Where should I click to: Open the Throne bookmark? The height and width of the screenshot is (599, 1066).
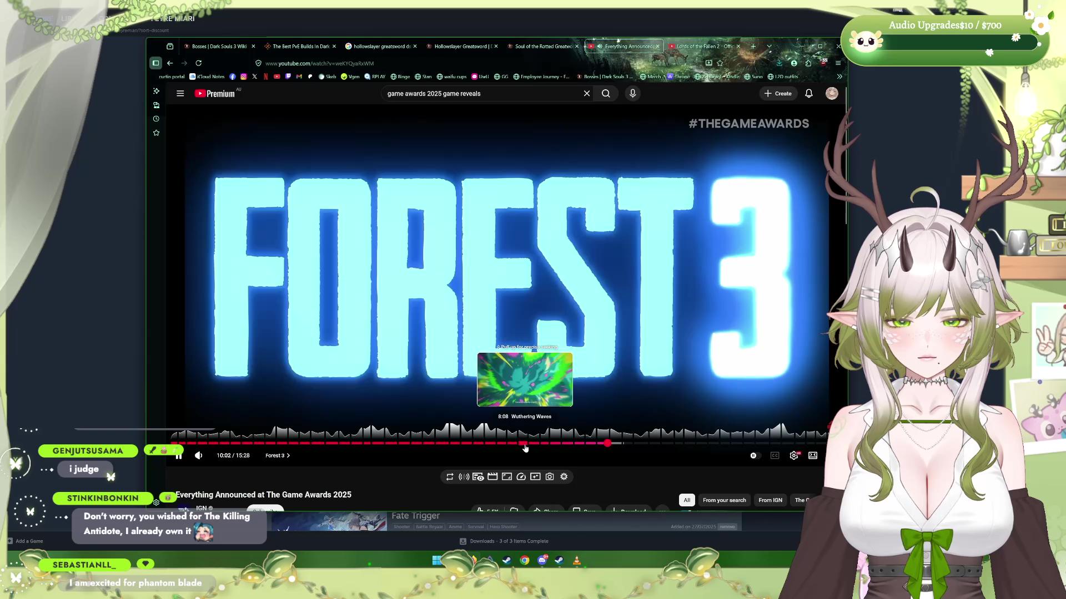[678, 77]
